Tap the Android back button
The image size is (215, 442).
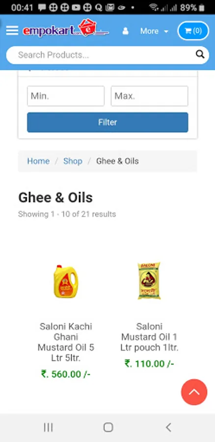tap(168, 427)
